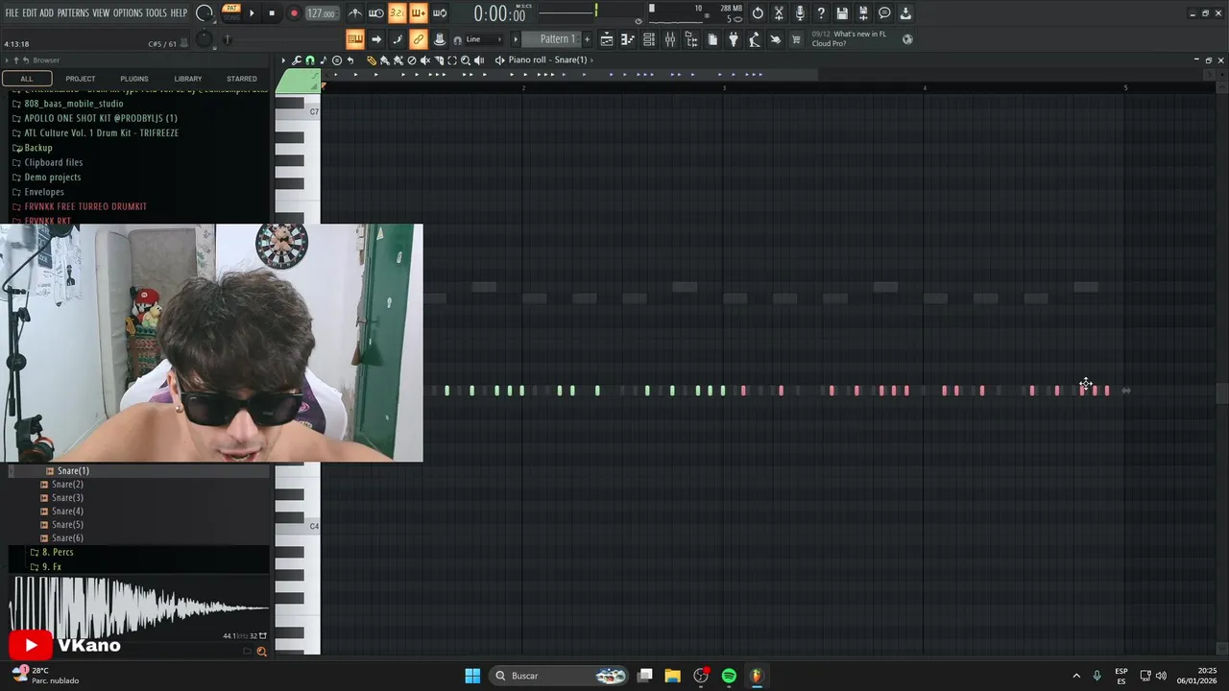Select the ALL browser tab
Screen dimensions: 1229x691
(27, 79)
